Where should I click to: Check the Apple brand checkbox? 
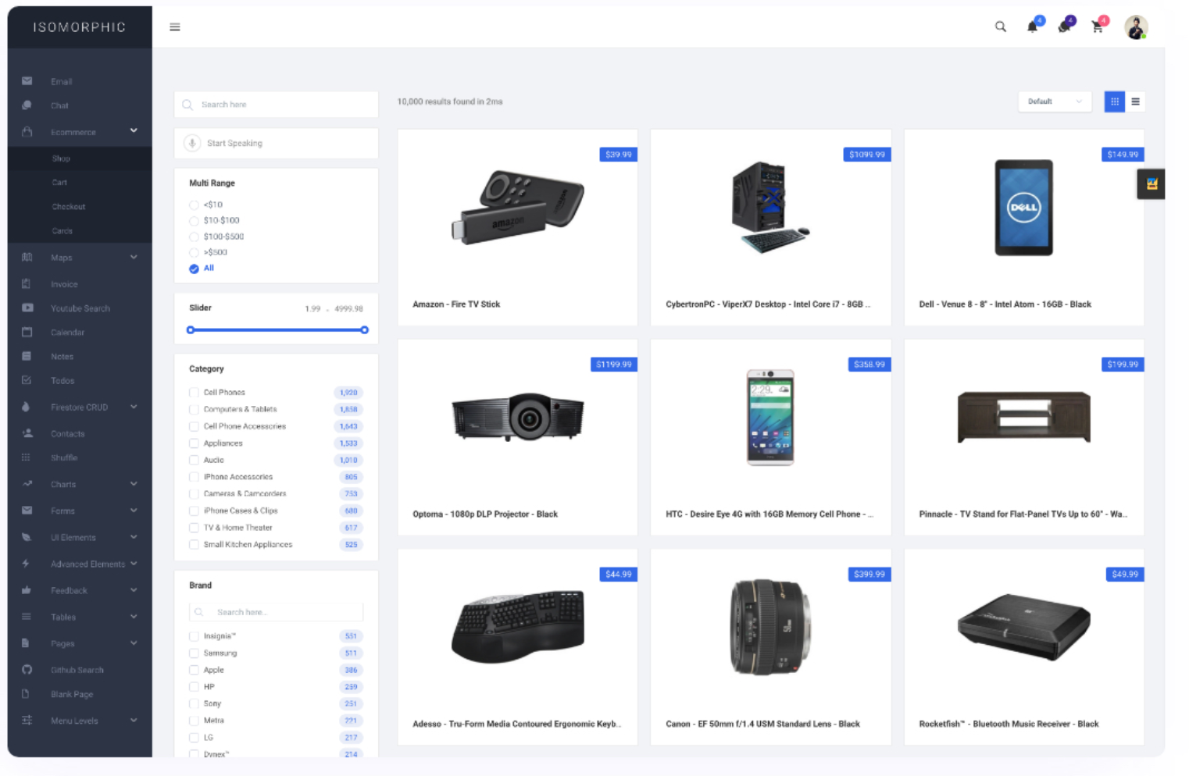pyautogui.click(x=194, y=671)
